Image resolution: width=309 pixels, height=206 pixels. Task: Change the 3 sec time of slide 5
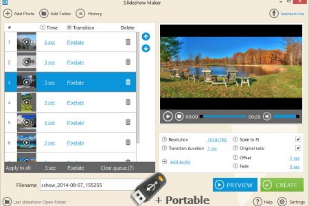49,122
